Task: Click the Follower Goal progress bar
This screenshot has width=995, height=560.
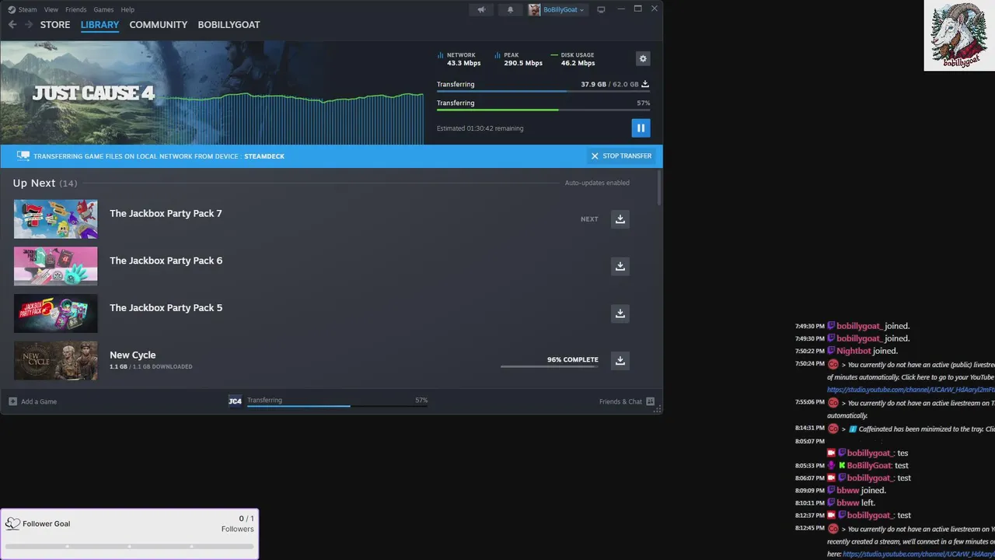Action: pos(129,546)
